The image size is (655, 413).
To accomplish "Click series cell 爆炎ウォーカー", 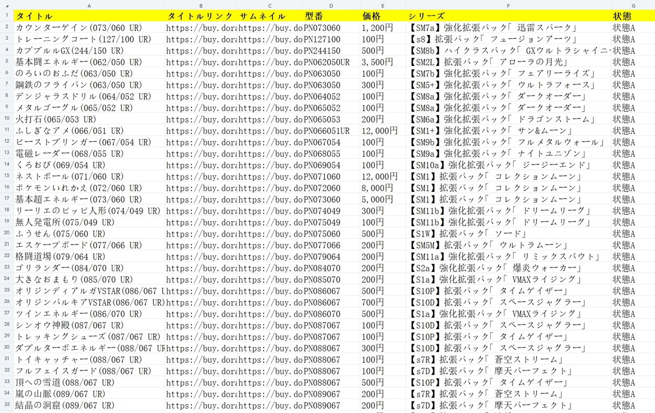I will coord(508,268).
